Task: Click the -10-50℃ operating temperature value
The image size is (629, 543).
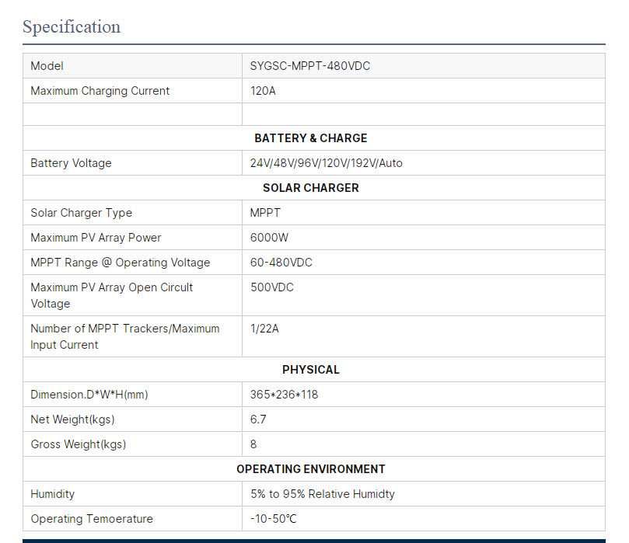Action: point(273,519)
